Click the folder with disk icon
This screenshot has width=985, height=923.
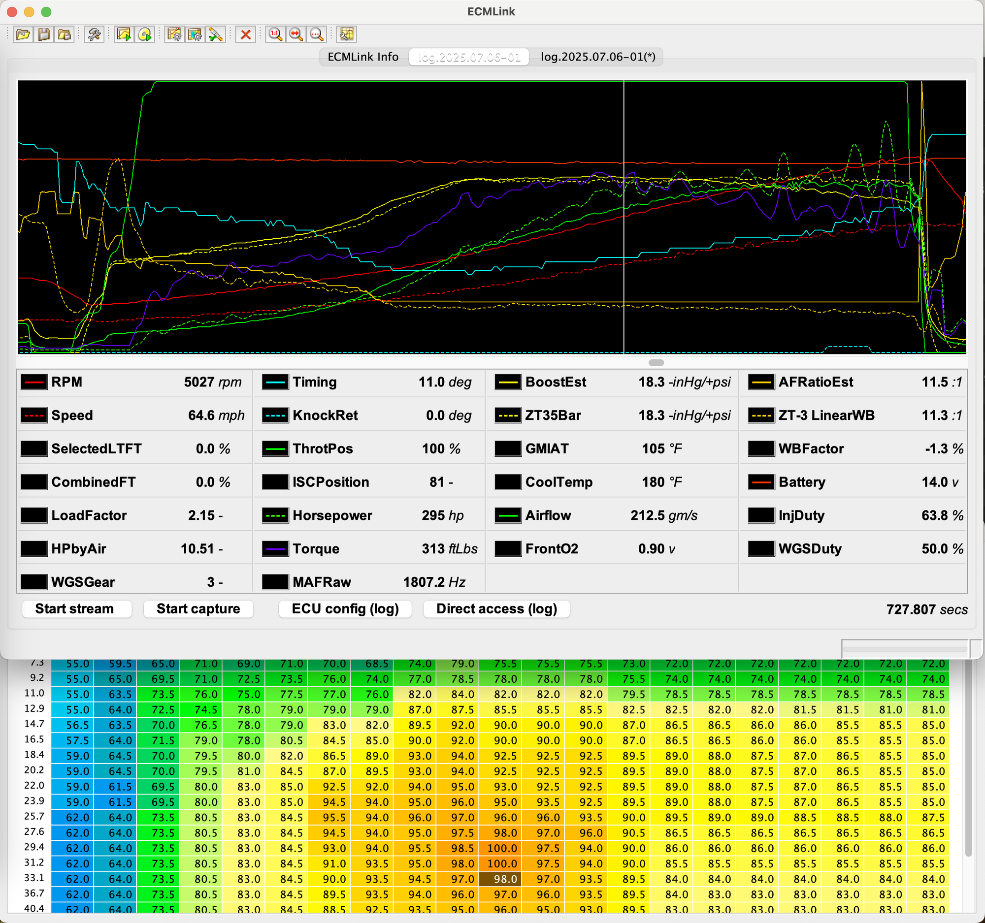(65, 34)
